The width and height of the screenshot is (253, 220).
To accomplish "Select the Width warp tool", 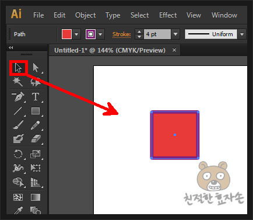I will 18,167.
